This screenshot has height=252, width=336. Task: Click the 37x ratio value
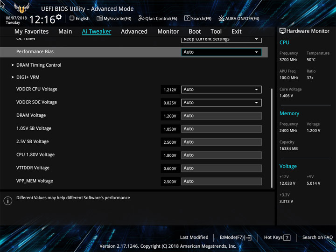[310, 78]
